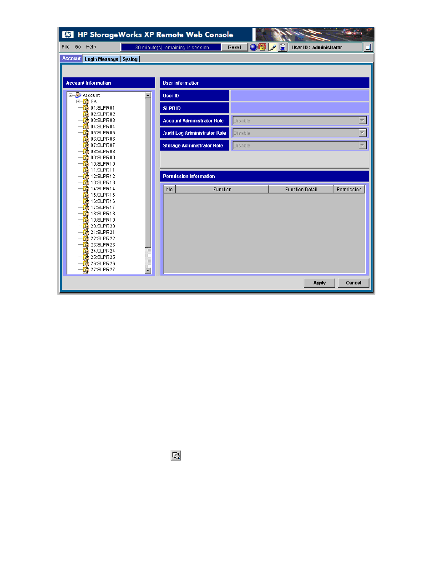Screen dimensions: 434x562
Task: Click folder icon of 01:SLPR01
Action: [86, 108]
